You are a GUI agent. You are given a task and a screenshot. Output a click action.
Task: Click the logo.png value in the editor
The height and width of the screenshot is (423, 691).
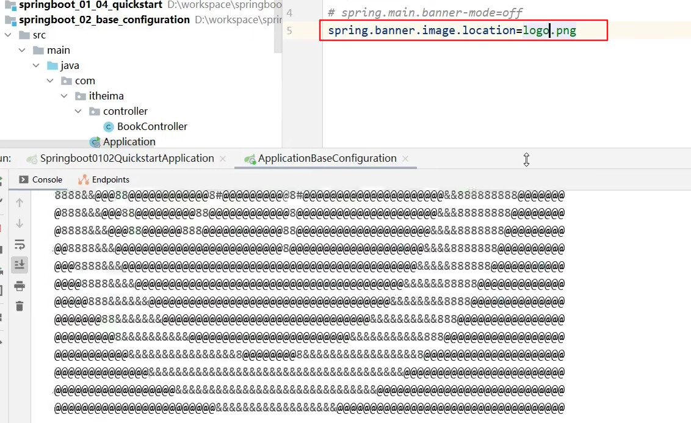tap(549, 31)
